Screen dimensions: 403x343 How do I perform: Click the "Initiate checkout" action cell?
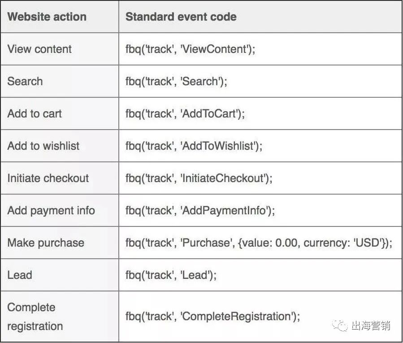tap(48, 178)
